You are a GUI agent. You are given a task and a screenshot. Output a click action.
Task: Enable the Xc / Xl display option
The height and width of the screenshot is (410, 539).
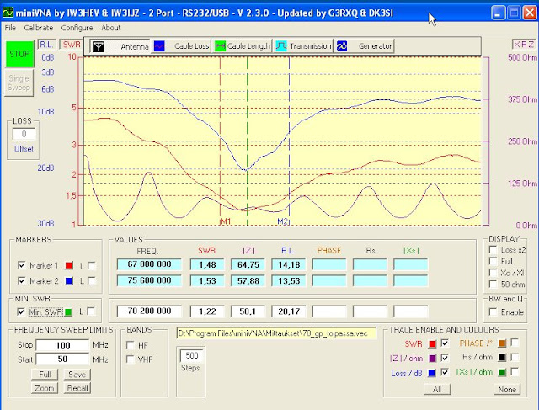(493, 273)
